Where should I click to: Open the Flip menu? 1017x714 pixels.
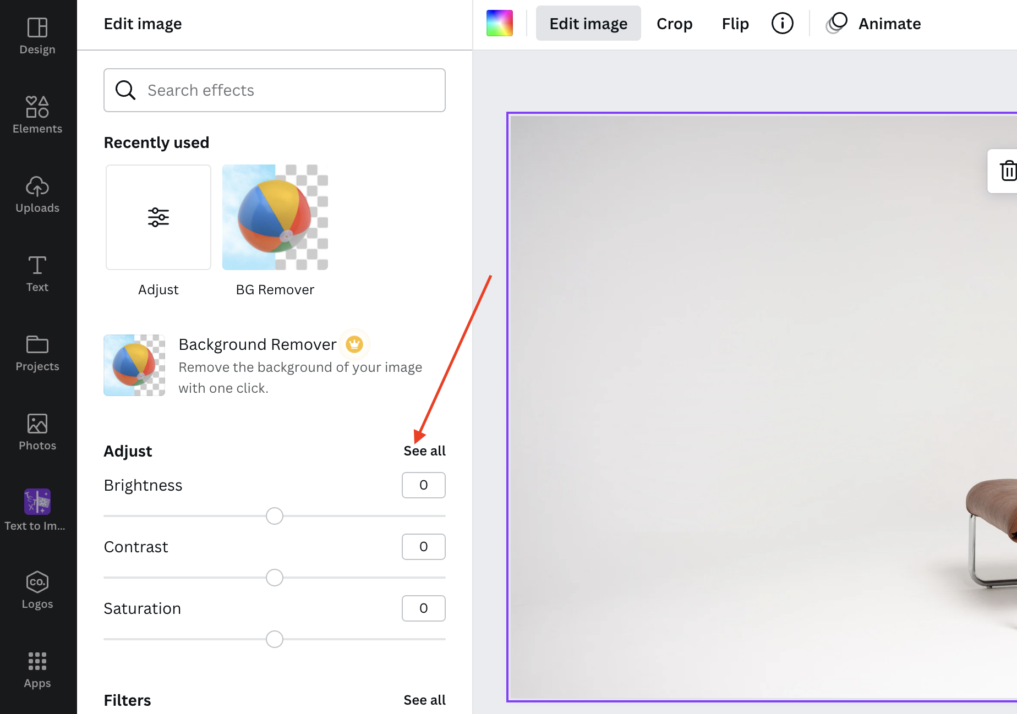[x=735, y=24]
